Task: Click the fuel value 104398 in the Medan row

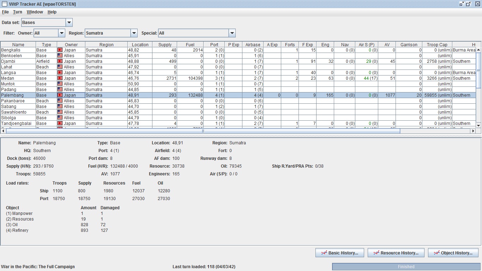Action: tap(195, 78)
